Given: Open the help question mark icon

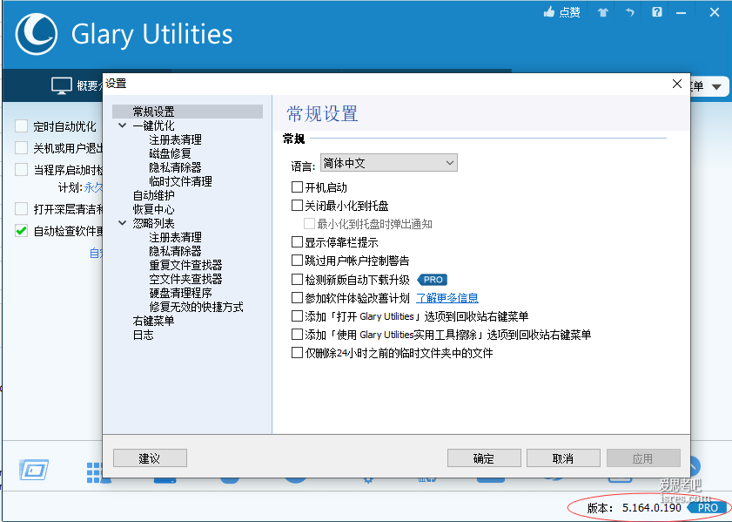Looking at the screenshot, I should (x=657, y=12).
